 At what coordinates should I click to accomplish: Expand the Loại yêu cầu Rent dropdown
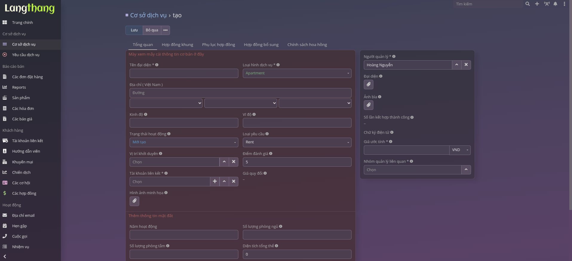[297, 142]
